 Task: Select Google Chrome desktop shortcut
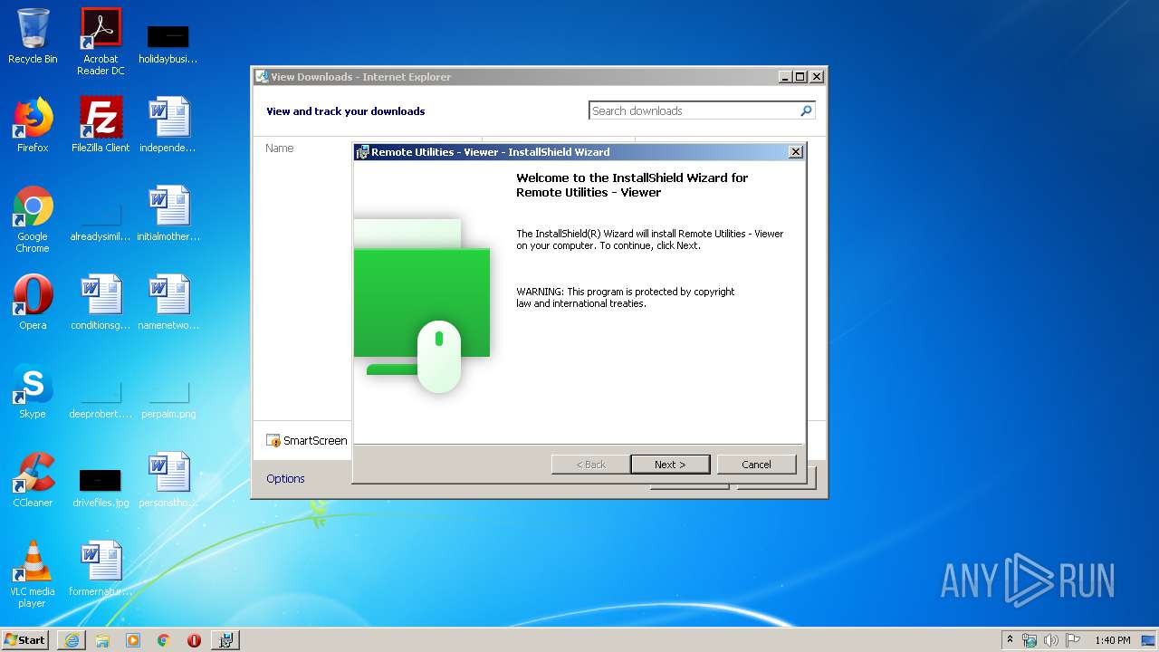33,219
